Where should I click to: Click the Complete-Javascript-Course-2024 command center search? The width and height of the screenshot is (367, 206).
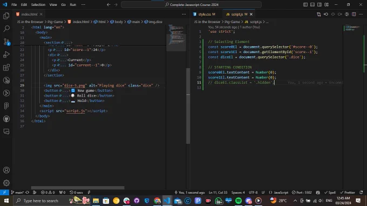point(191,5)
